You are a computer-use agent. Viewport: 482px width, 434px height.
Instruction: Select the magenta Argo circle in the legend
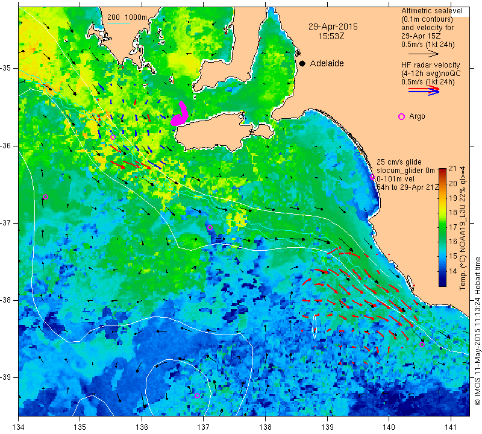pos(401,116)
